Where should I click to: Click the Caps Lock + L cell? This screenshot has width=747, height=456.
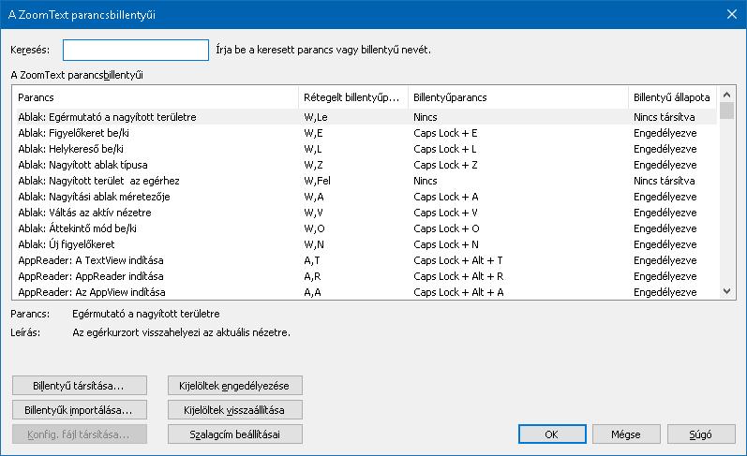click(x=445, y=149)
